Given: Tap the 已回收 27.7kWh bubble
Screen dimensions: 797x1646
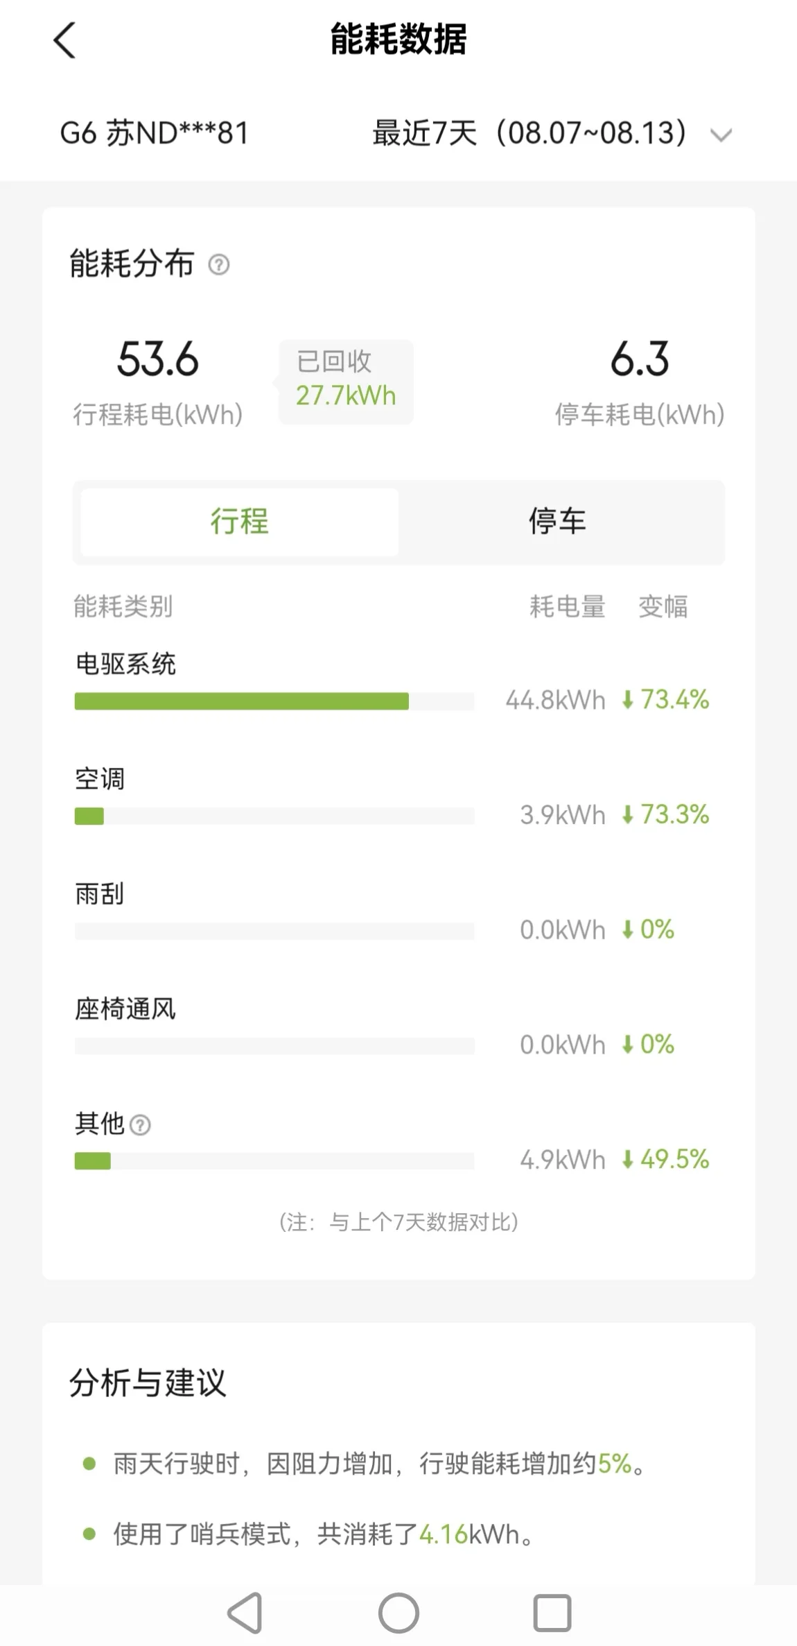Looking at the screenshot, I should (346, 381).
